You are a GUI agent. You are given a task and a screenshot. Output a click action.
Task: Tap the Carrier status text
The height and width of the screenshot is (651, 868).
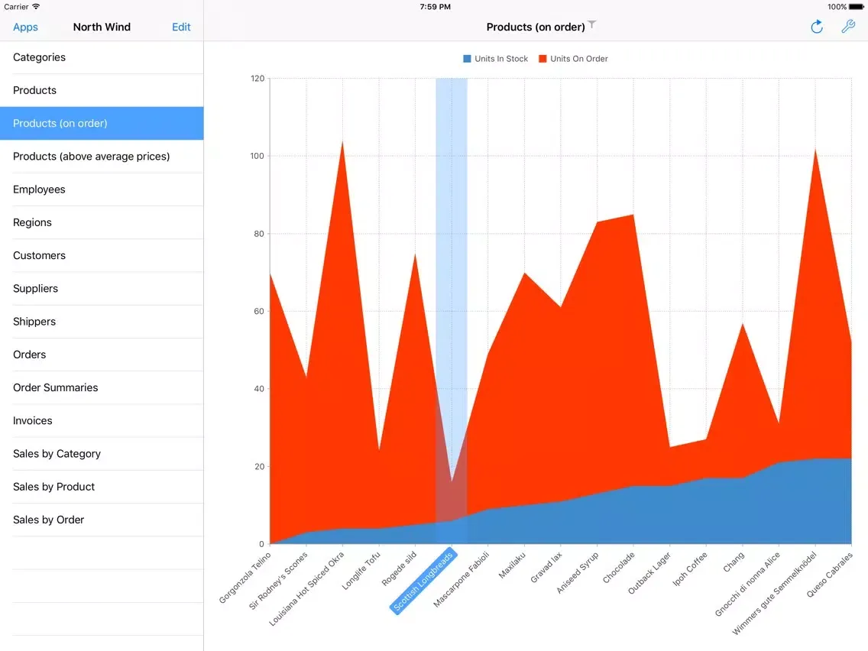[x=16, y=7]
